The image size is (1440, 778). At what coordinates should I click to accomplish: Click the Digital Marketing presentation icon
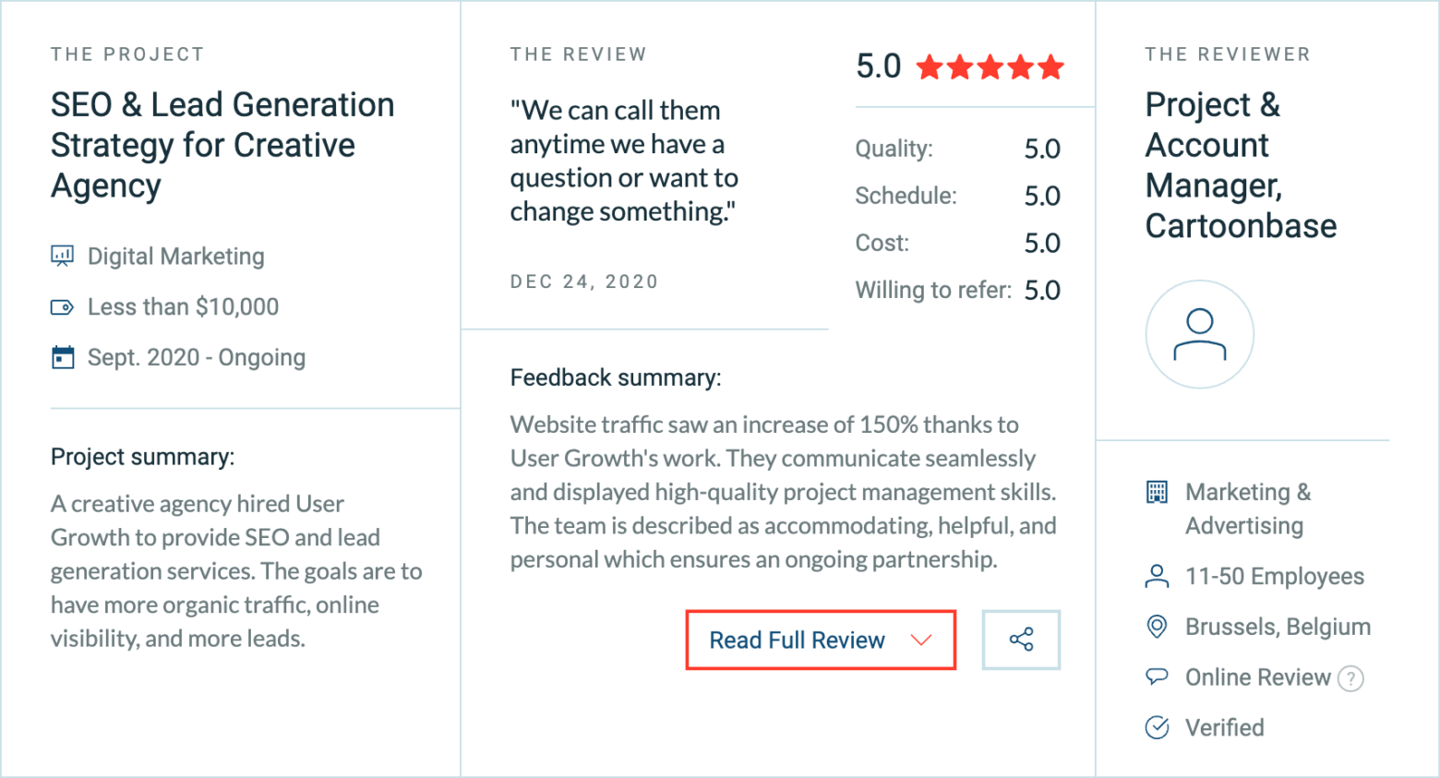pyautogui.click(x=62, y=256)
